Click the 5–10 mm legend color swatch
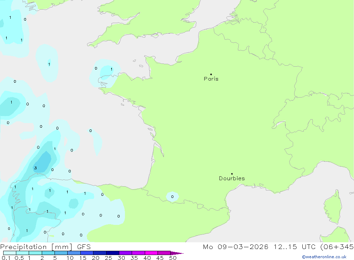354x260 pixels. (x=61, y=253)
